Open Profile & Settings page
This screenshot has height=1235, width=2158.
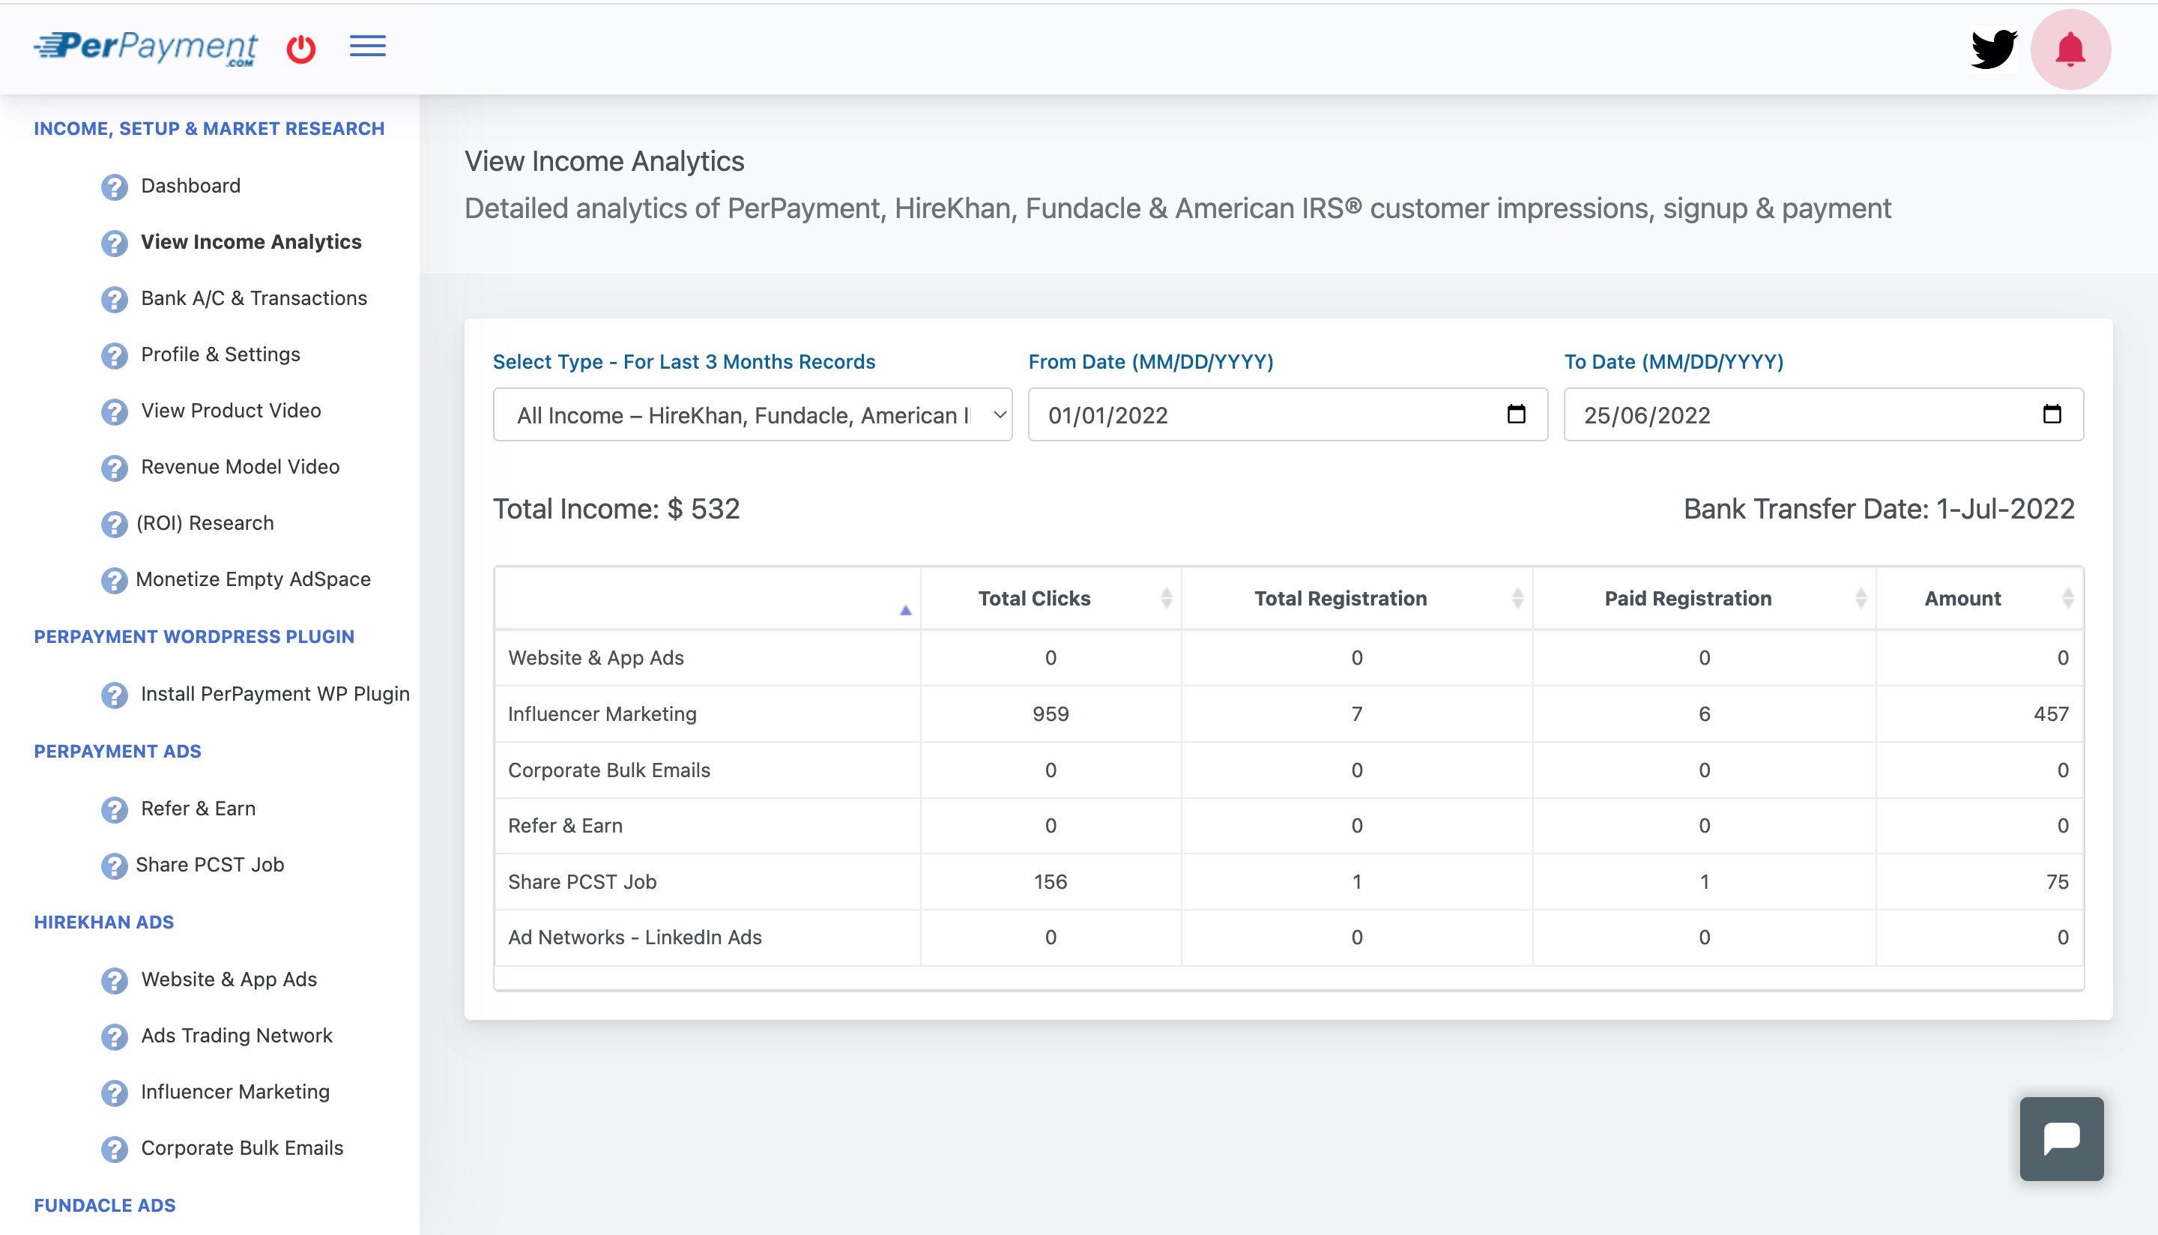(x=220, y=354)
